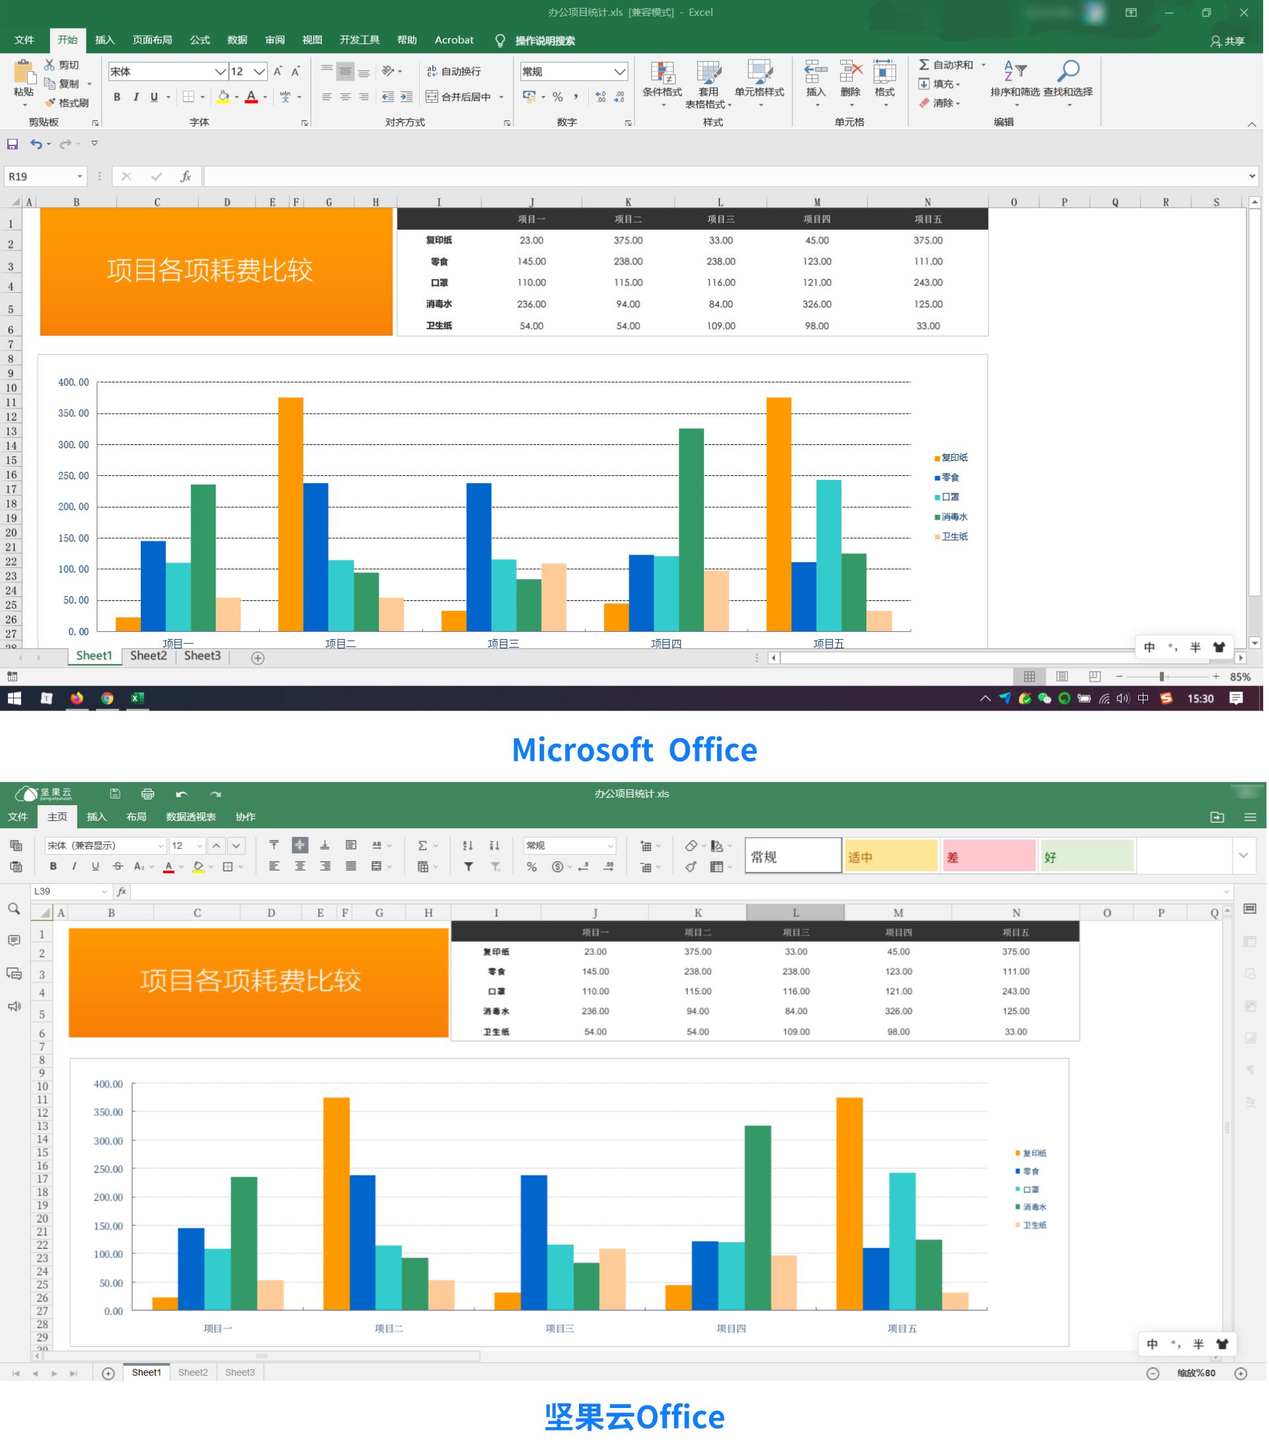Click the yellow fill color button in Excel
Screen dimensions: 1269x1443
tap(223, 97)
